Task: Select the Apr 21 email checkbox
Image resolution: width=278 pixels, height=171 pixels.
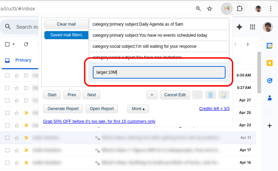Action: [7, 138]
